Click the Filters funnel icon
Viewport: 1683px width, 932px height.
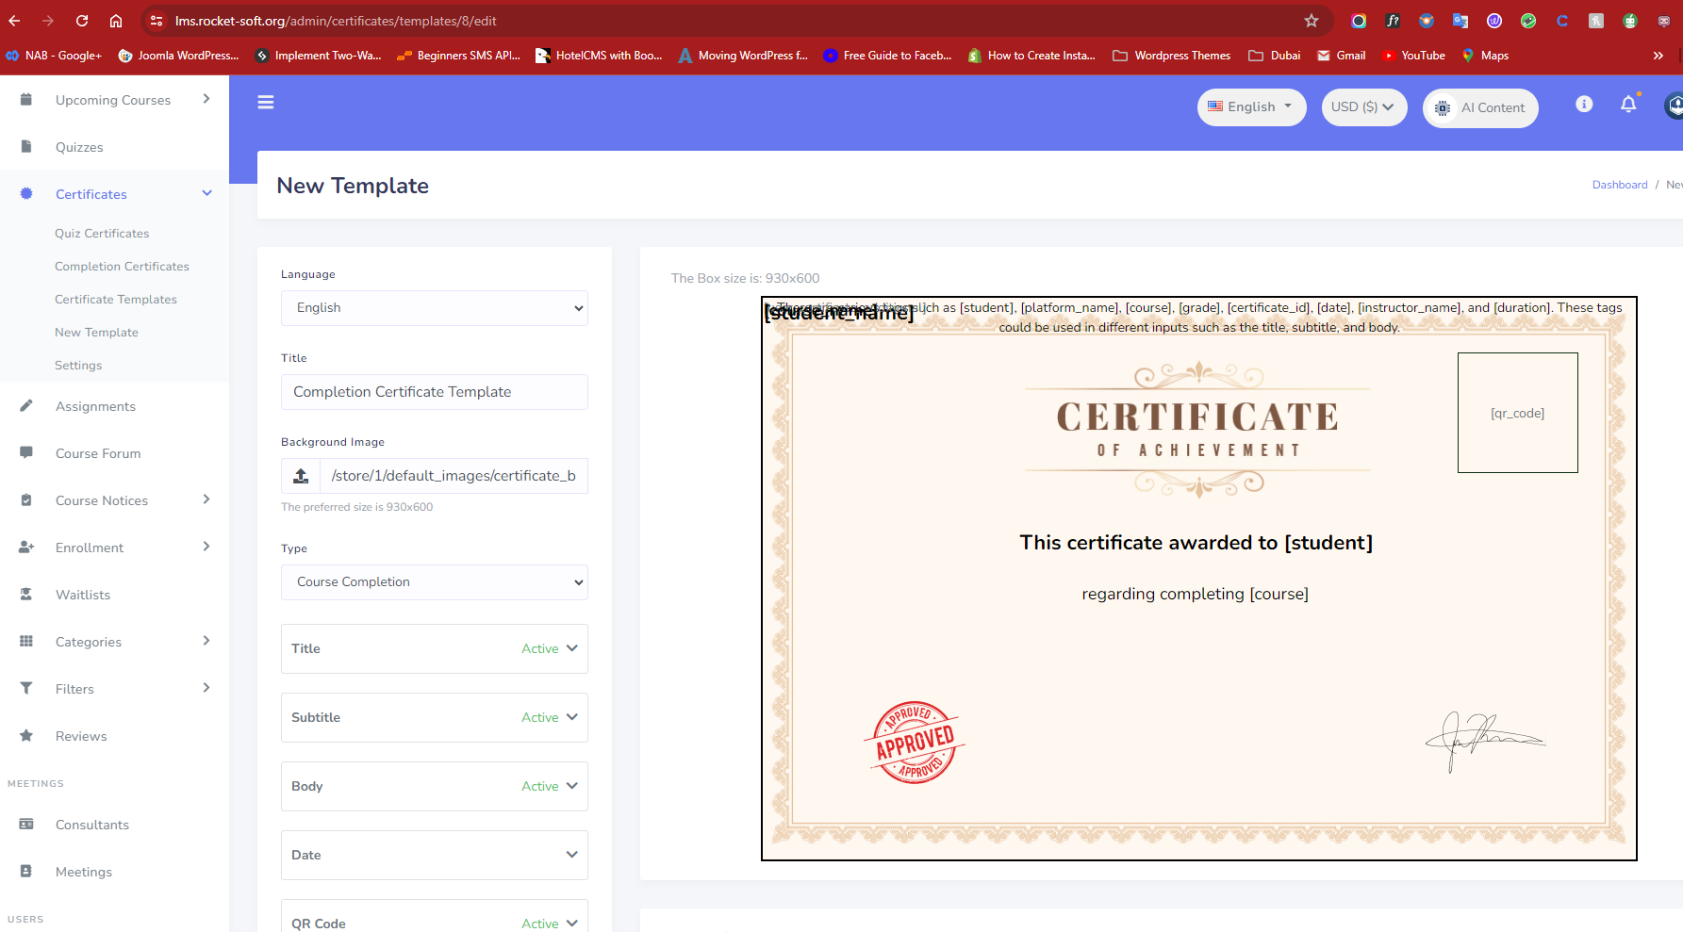(x=26, y=688)
